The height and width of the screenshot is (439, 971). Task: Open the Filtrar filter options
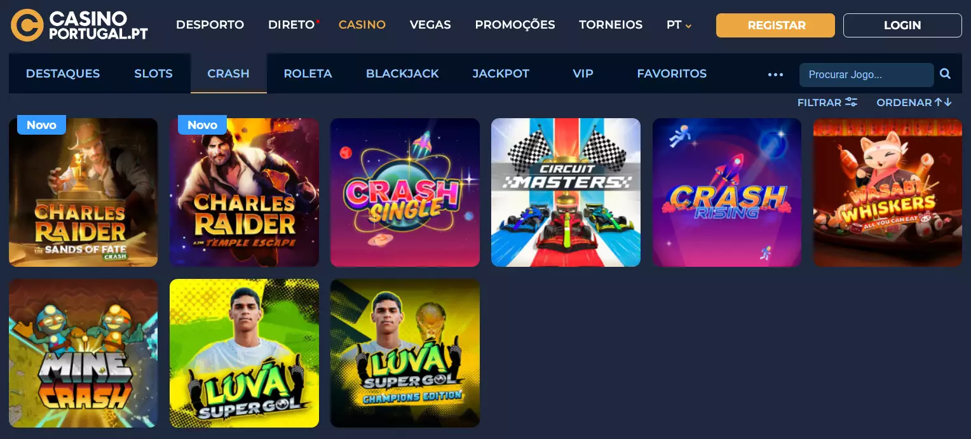coord(827,102)
